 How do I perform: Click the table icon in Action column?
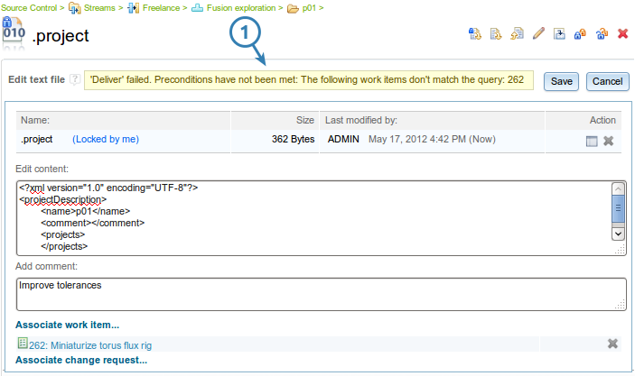(592, 141)
